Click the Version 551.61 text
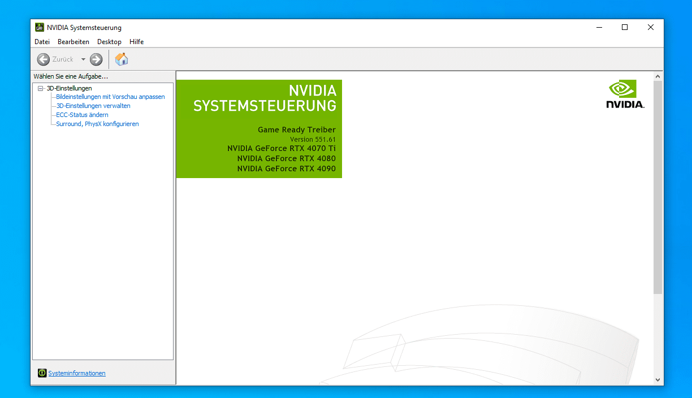Viewport: 692px width, 398px height. click(x=313, y=139)
